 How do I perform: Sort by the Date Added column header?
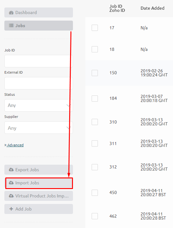[152, 8]
